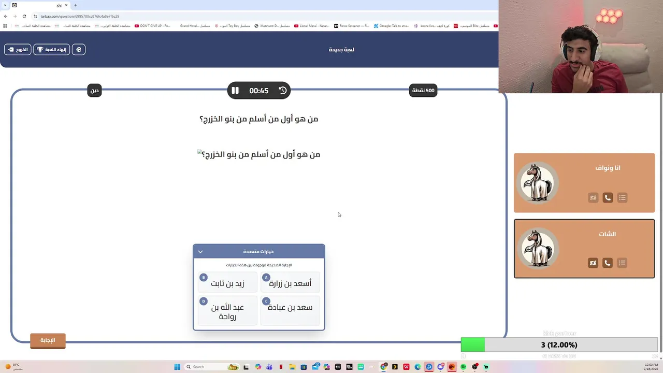Click the taskbar clock showing 12:00 PM
663x373 pixels.
651,367
